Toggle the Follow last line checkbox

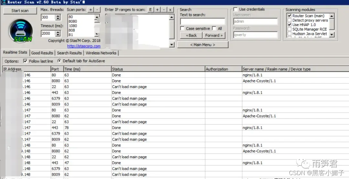tap(26, 61)
